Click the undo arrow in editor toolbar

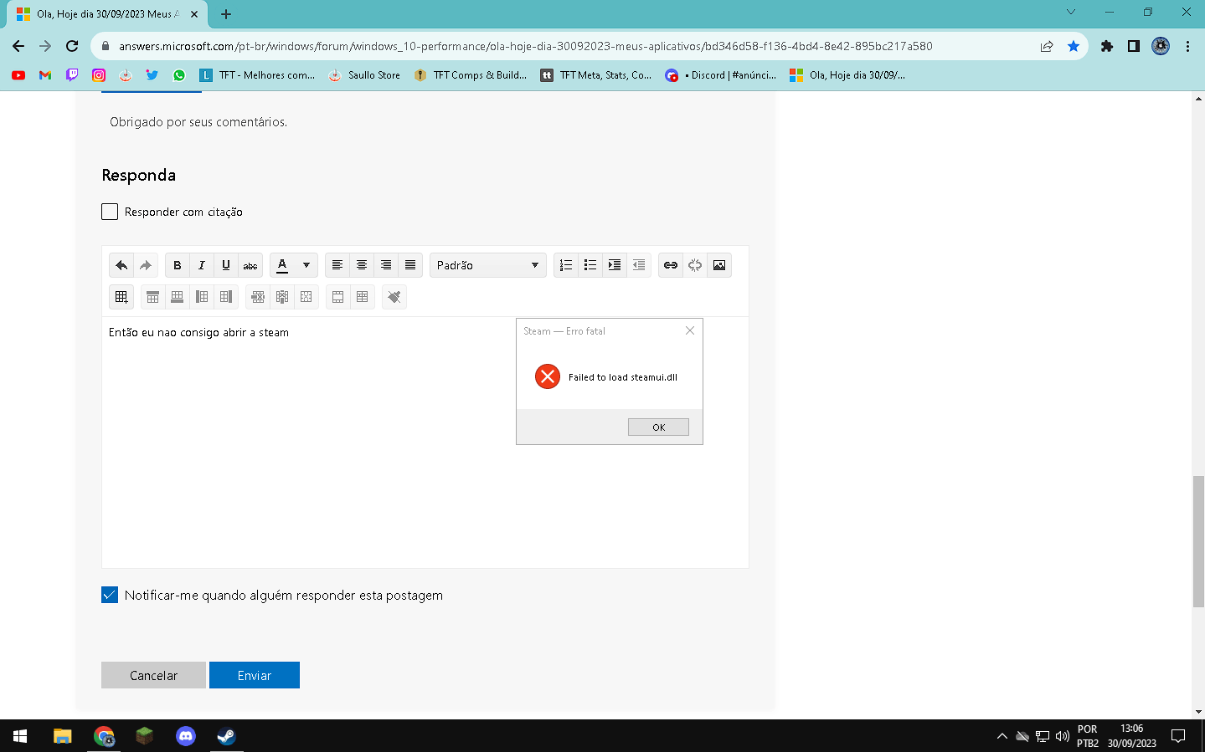click(x=121, y=265)
